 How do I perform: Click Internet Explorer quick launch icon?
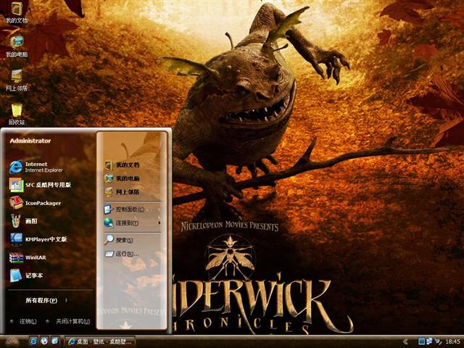(x=33, y=341)
